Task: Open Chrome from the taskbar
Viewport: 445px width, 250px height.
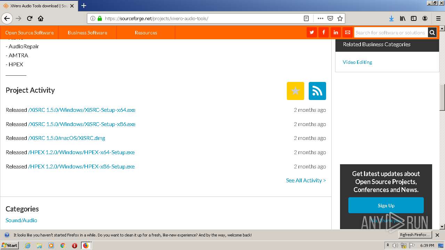Action: [63, 245]
